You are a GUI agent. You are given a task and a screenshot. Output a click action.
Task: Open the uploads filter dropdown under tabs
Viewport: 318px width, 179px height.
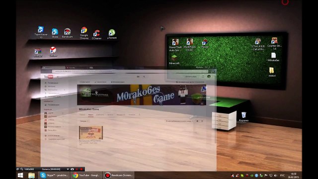pos(84,121)
